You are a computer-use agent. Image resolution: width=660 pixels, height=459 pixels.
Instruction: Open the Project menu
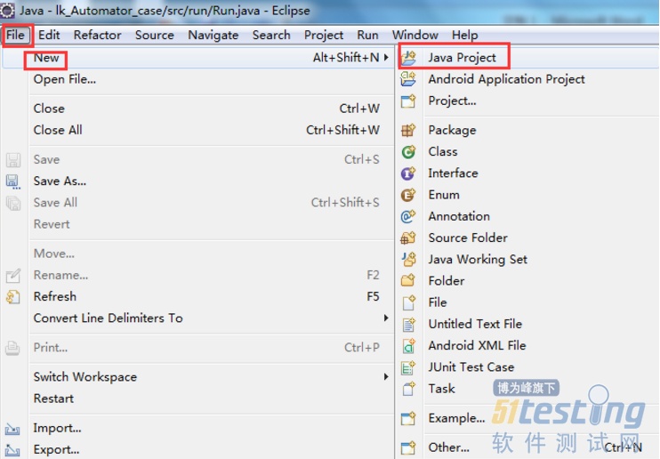324,35
